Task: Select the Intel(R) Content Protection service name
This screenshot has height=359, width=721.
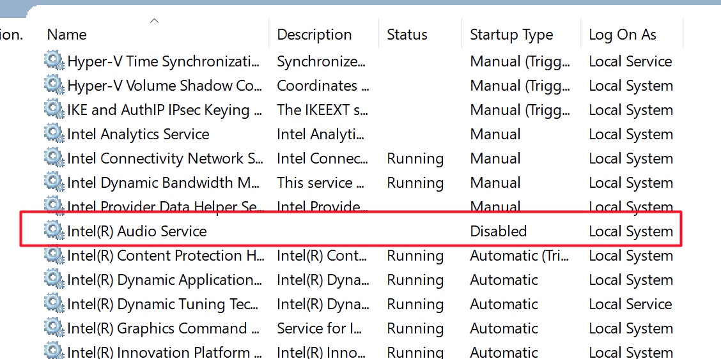Action: coord(166,256)
